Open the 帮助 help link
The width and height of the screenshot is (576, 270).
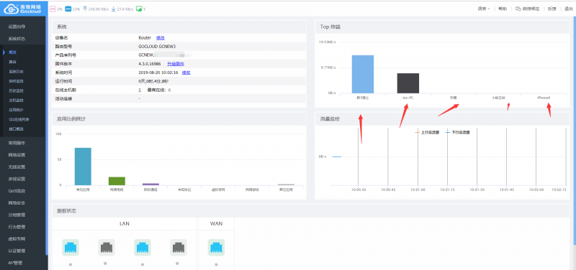pos(502,9)
